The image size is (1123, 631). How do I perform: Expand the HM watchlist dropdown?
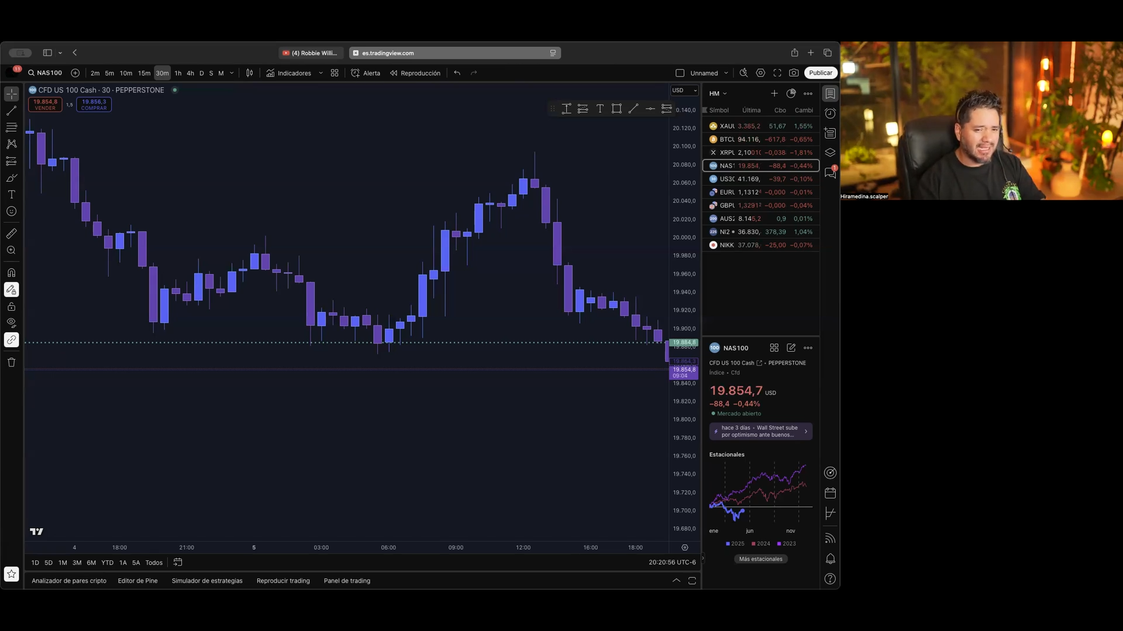pyautogui.click(x=718, y=93)
